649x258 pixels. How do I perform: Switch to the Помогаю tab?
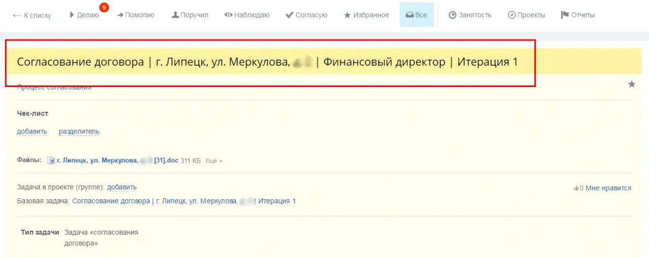(x=135, y=15)
